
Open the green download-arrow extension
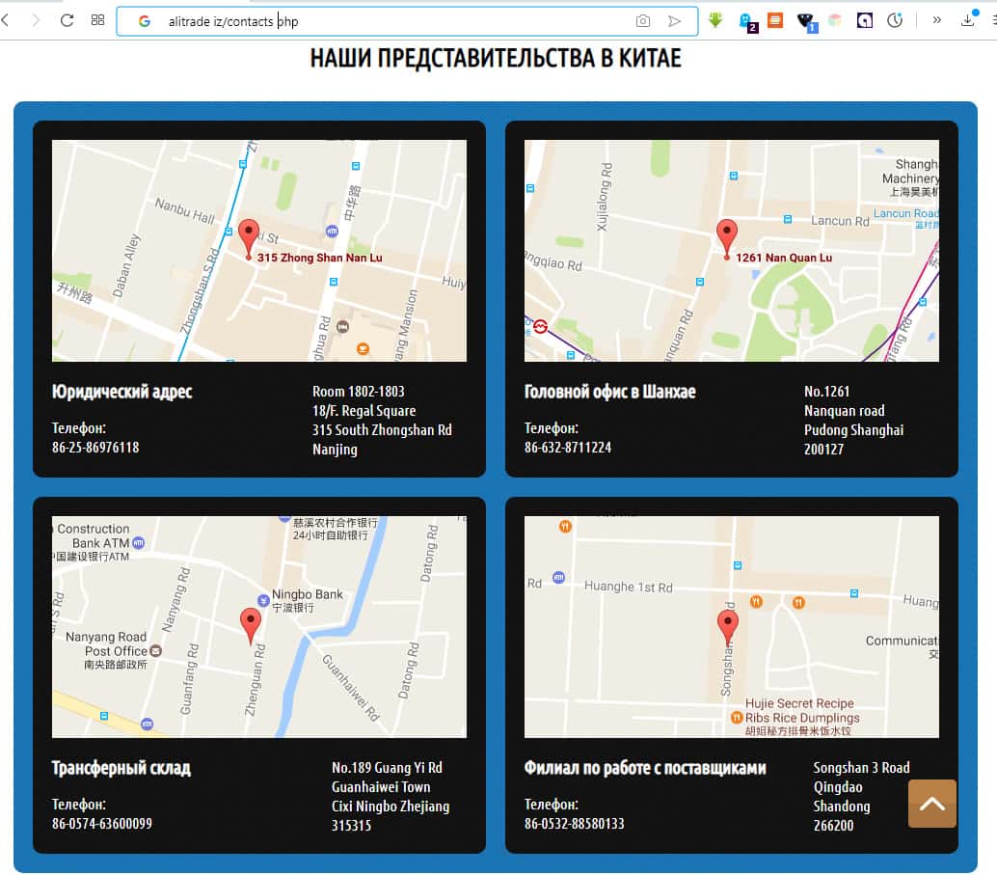(714, 19)
